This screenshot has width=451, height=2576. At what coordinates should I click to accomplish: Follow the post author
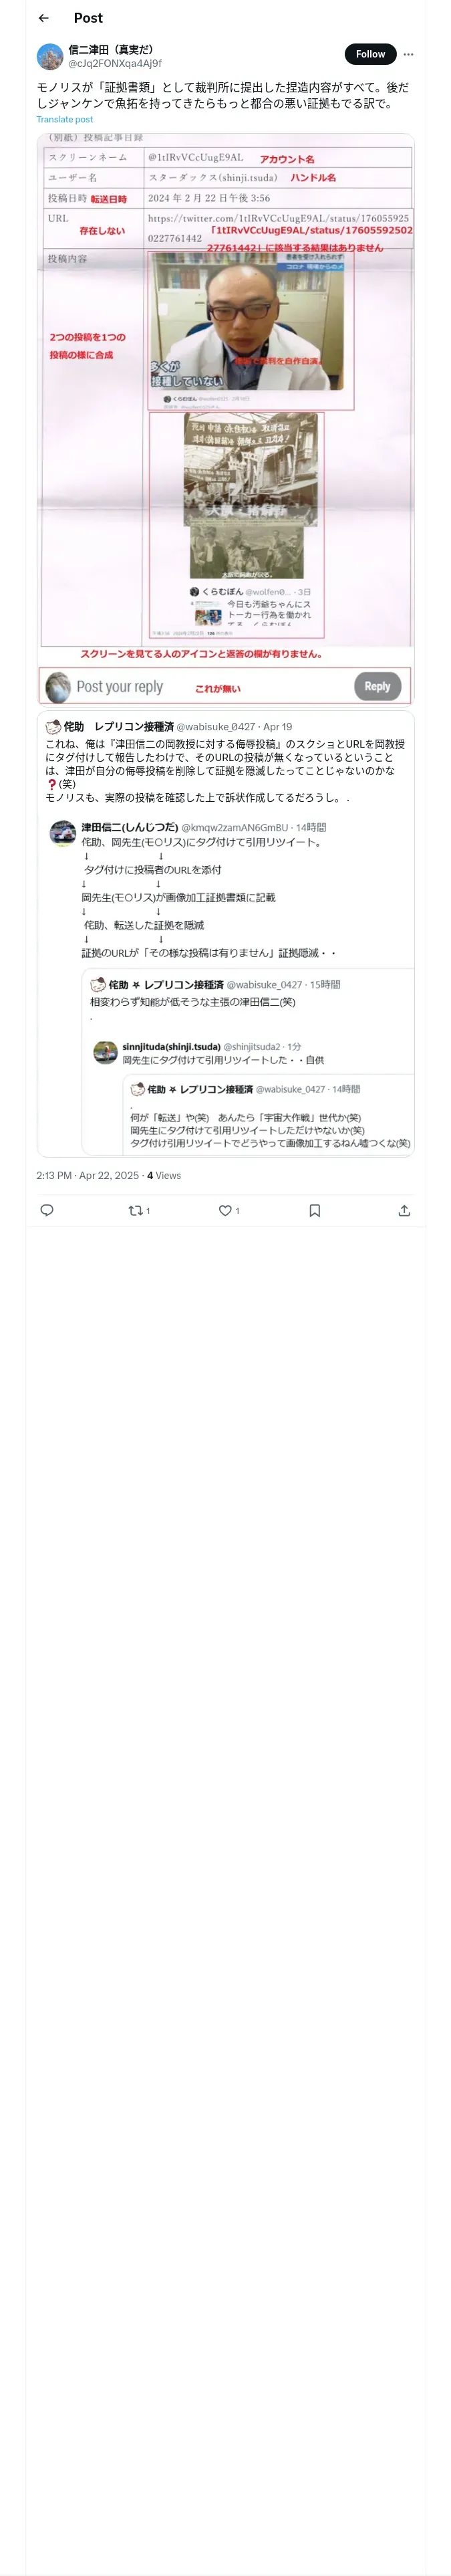point(370,54)
